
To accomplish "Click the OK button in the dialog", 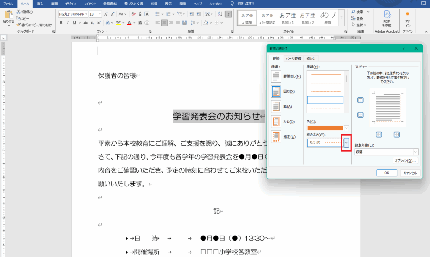I will 387,173.
